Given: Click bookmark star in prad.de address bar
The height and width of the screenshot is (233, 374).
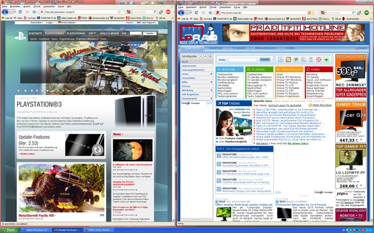Looking at the screenshot, I should pos(313,13).
